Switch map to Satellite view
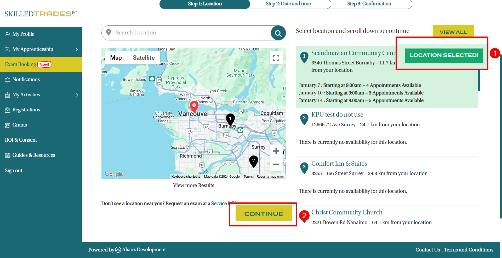This screenshot has width=502, height=258. click(x=144, y=58)
